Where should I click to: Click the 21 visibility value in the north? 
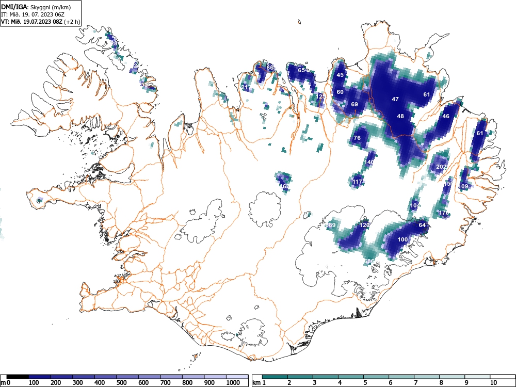tap(245, 87)
